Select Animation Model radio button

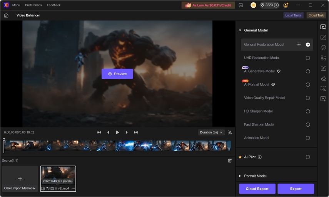pyautogui.click(x=308, y=138)
